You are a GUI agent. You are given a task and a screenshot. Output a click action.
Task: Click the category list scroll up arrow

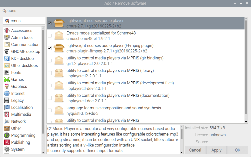(x=43, y=28)
